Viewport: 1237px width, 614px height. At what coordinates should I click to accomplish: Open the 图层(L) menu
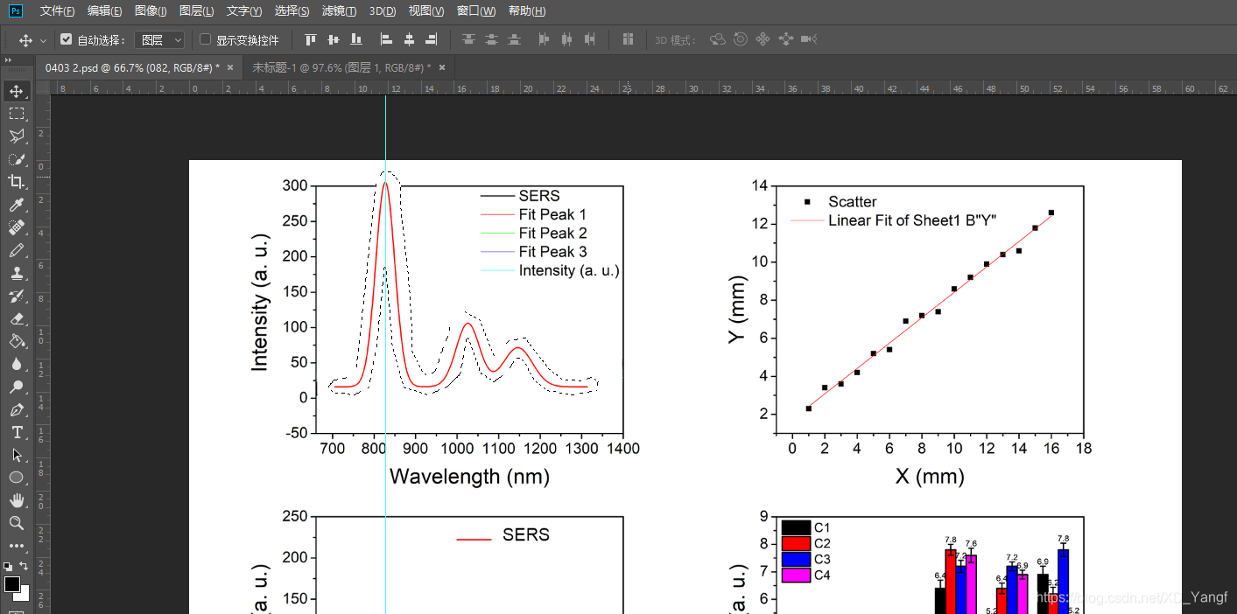pos(196,10)
